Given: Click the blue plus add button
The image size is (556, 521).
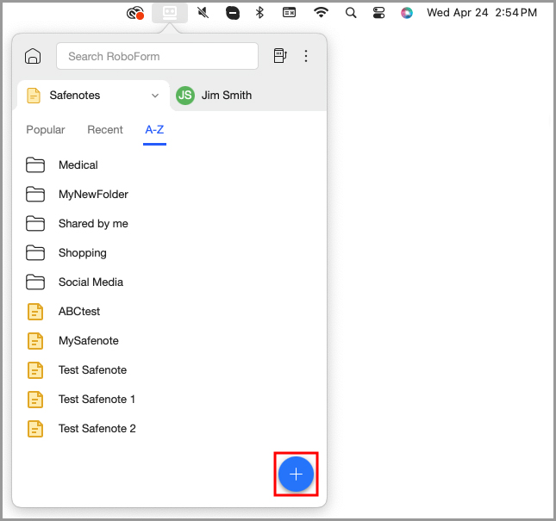Looking at the screenshot, I should pos(296,474).
